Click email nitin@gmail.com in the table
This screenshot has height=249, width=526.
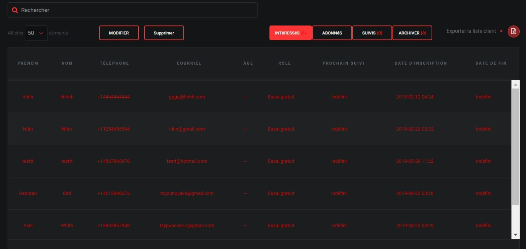(187, 129)
